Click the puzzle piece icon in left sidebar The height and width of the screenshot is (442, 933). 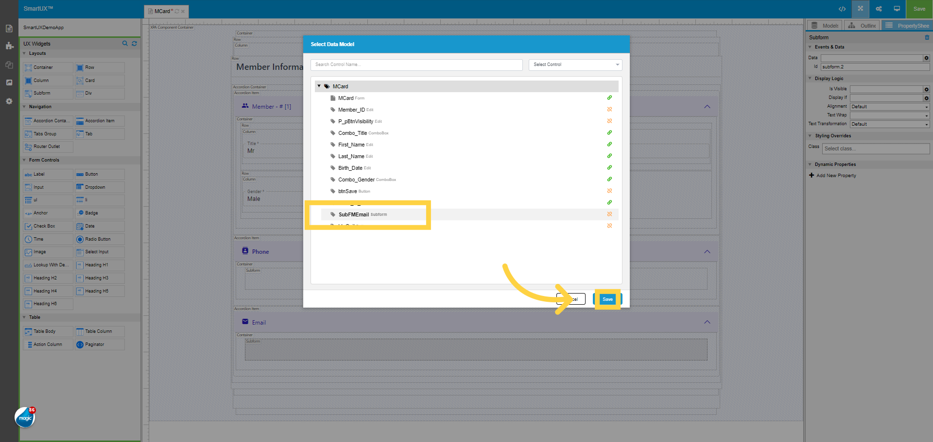(x=9, y=46)
